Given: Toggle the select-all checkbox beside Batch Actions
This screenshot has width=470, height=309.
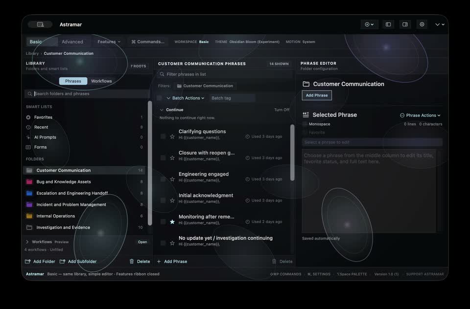Looking at the screenshot, I should [160, 98].
